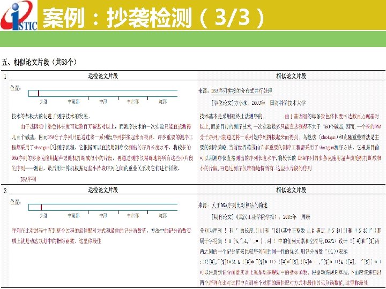The height and width of the screenshot is (289, 386).
Task: Click the 送检论文片段 column header of fragment 1
Action: [103, 75]
